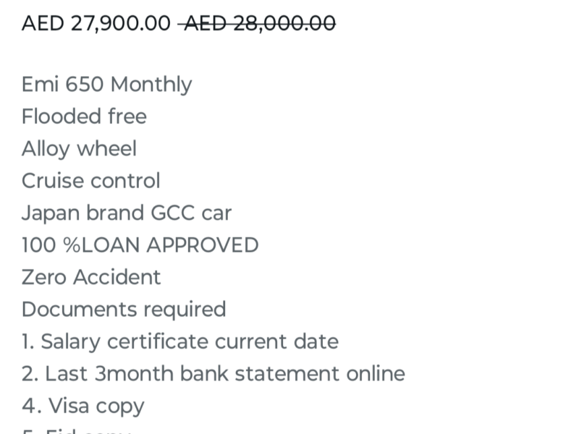Click the partially visible Eid copy line

pyautogui.click(x=77, y=430)
